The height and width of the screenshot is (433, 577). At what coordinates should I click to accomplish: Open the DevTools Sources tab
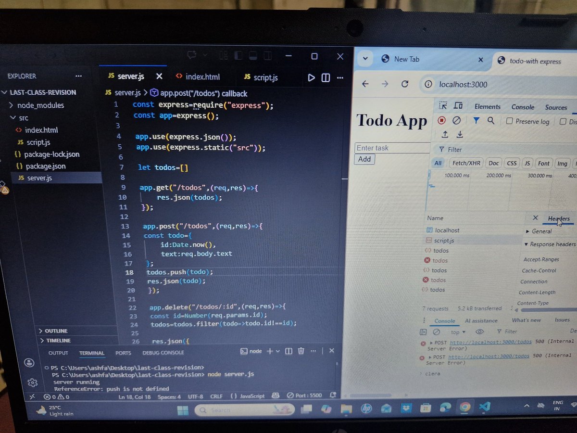pyautogui.click(x=556, y=107)
